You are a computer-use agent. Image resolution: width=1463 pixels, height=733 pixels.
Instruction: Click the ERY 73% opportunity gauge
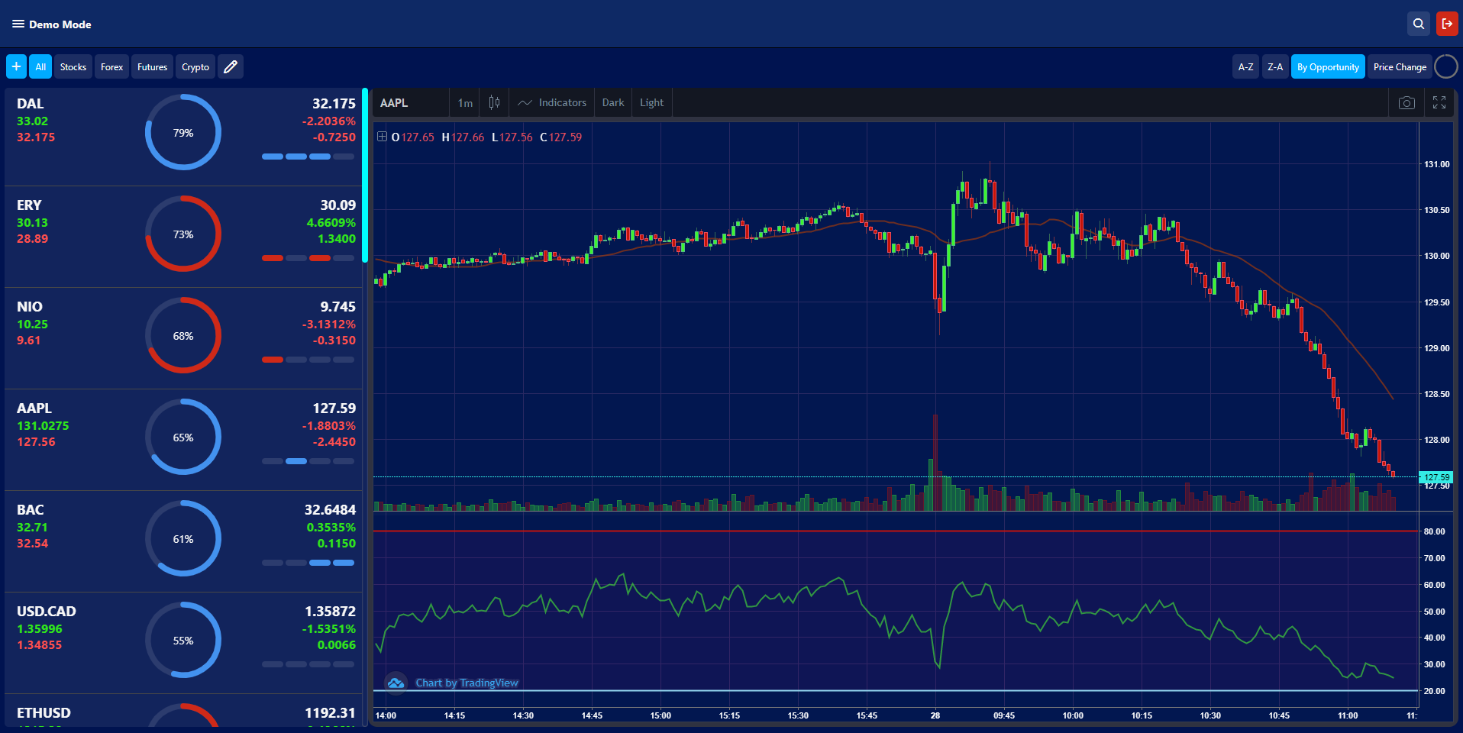tap(183, 234)
